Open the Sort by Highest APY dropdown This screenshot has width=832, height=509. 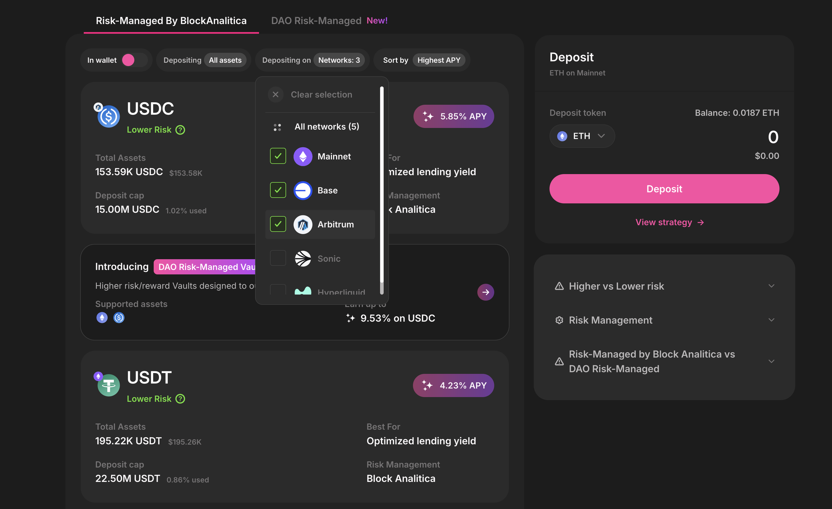pyautogui.click(x=438, y=60)
